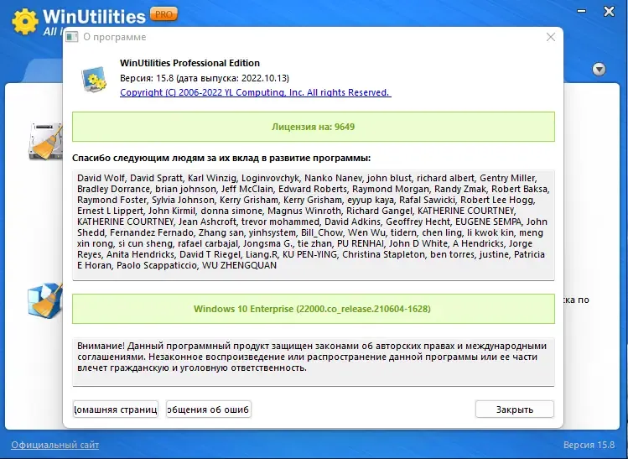This screenshot has width=628, height=459.
Task: Open the registry cubes broom icon in main window
Action: pos(45,300)
